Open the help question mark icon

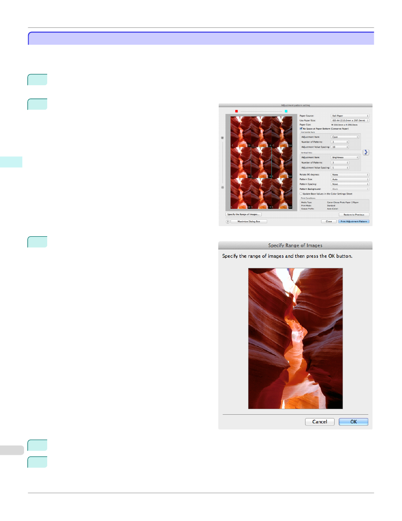pos(228,221)
